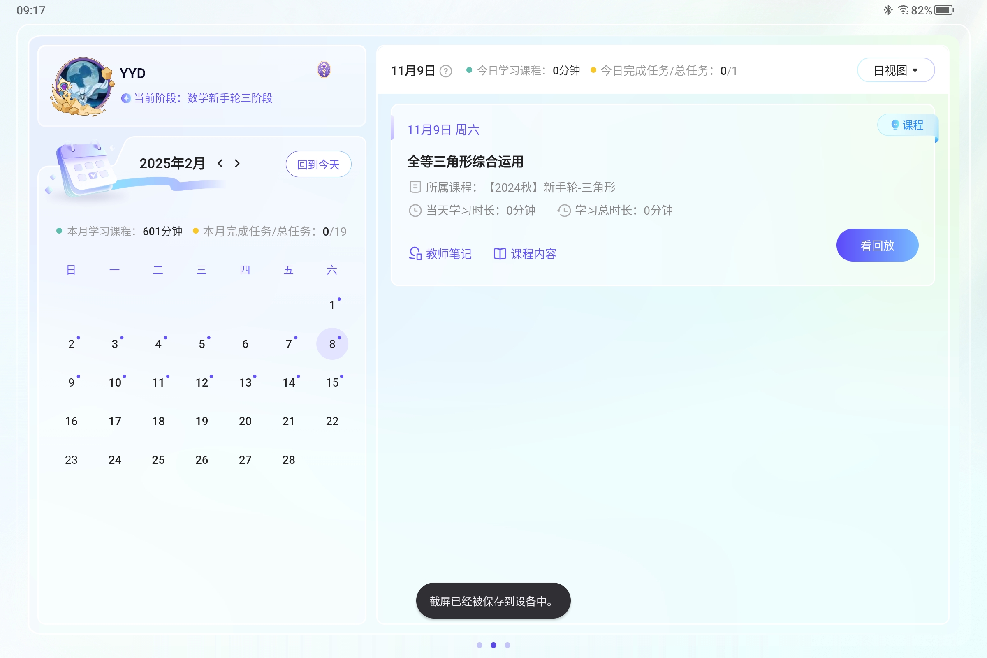Tap 本月完成任务/总任务 0/19 statistic
This screenshot has width=987, height=658.
click(x=270, y=231)
